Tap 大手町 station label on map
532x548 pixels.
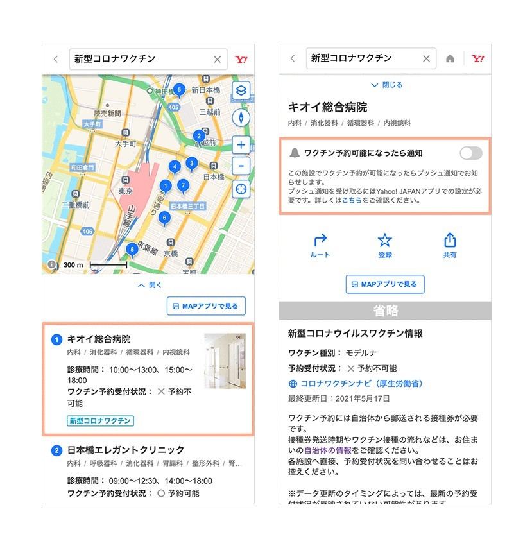tap(126, 144)
